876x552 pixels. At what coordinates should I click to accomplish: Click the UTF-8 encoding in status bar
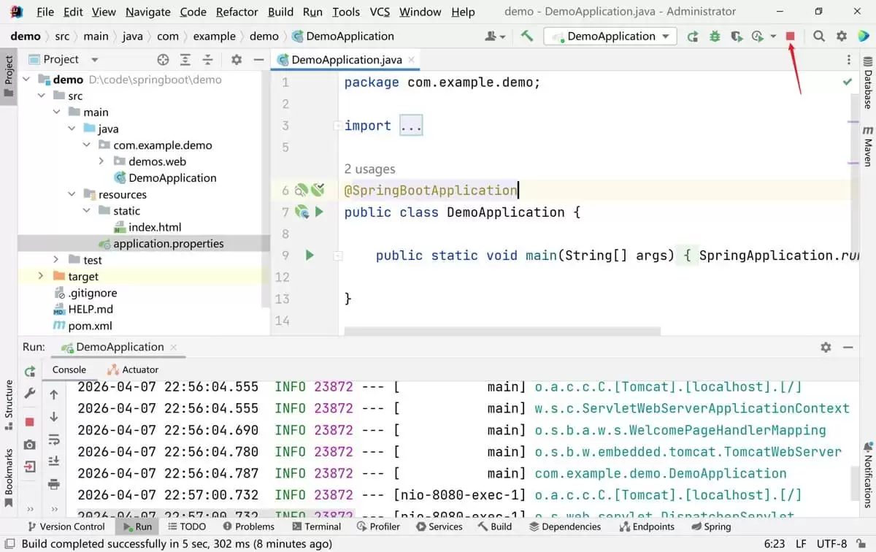[833, 544]
